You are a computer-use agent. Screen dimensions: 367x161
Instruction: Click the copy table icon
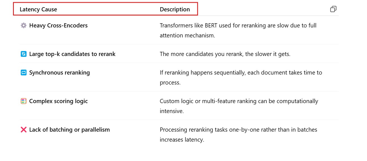pyautogui.click(x=333, y=9)
